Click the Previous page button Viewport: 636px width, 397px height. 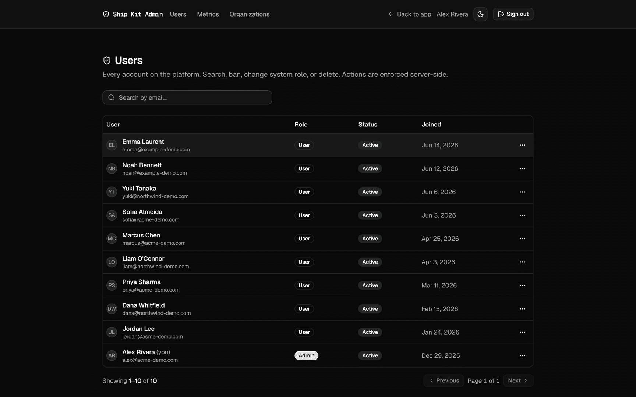(x=444, y=380)
